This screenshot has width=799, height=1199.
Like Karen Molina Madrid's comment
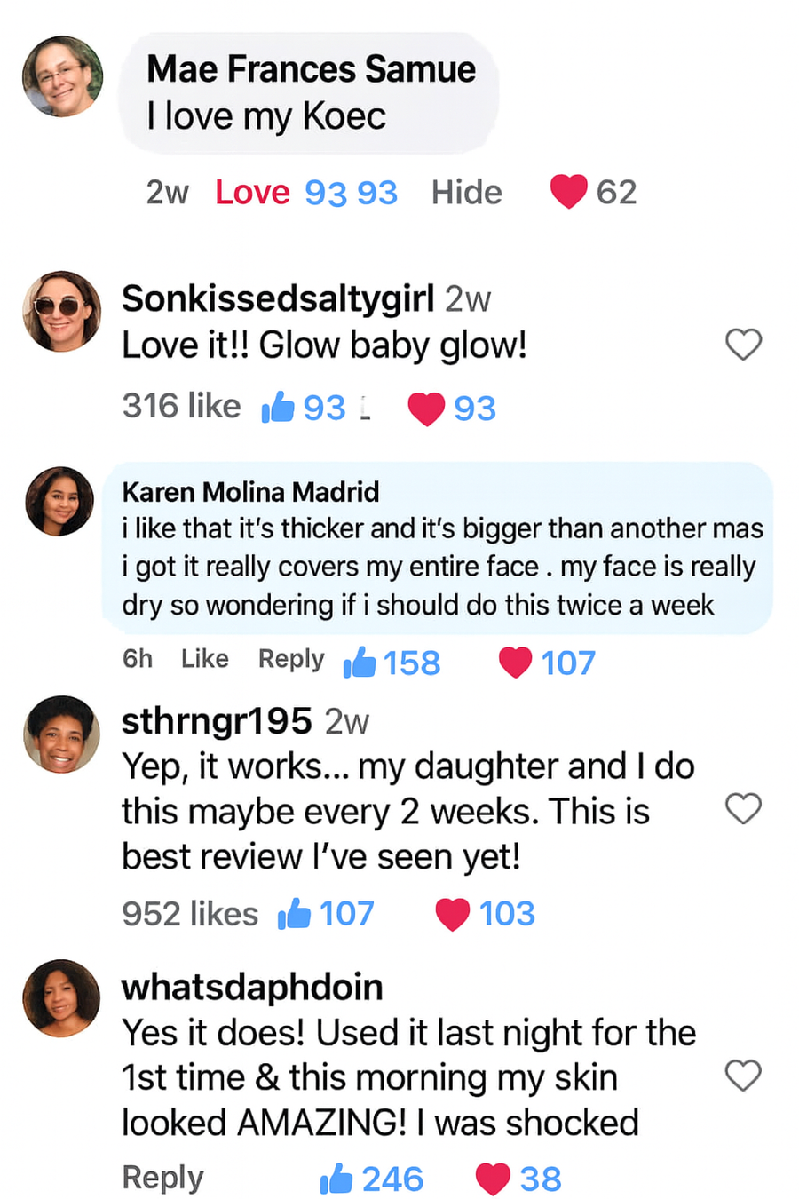[x=204, y=659]
